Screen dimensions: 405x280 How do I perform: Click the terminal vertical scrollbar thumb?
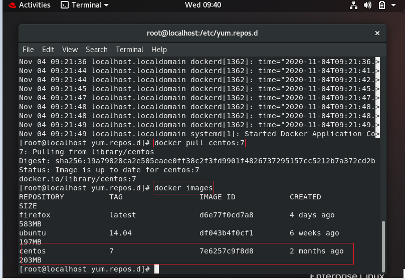tap(383, 246)
